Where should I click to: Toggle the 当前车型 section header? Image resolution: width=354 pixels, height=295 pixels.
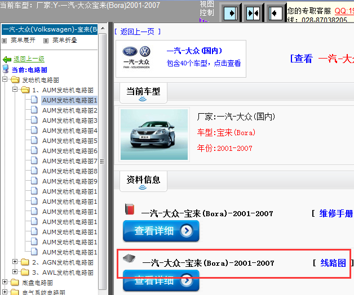coord(143,93)
